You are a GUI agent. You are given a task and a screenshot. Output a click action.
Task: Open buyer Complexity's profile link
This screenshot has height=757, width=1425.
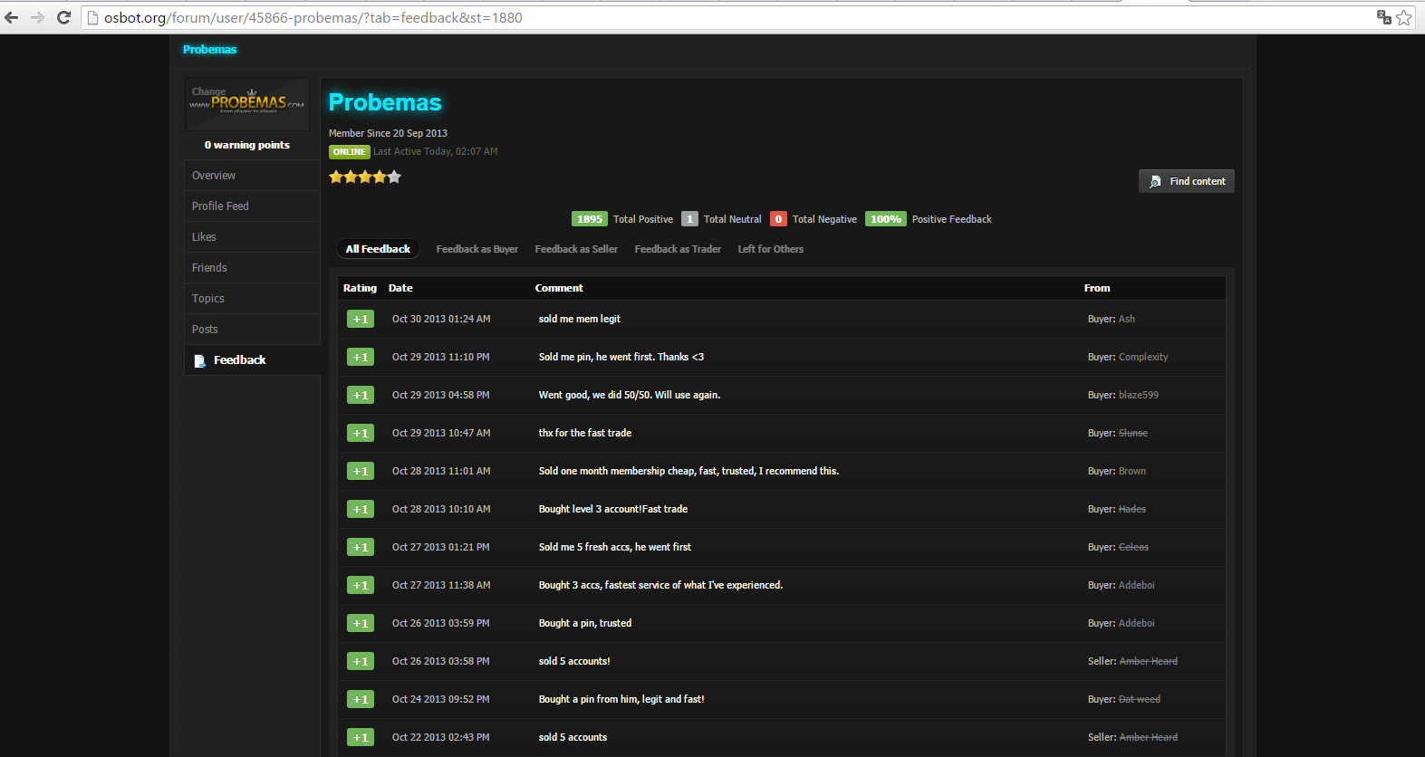pyautogui.click(x=1143, y=357)
